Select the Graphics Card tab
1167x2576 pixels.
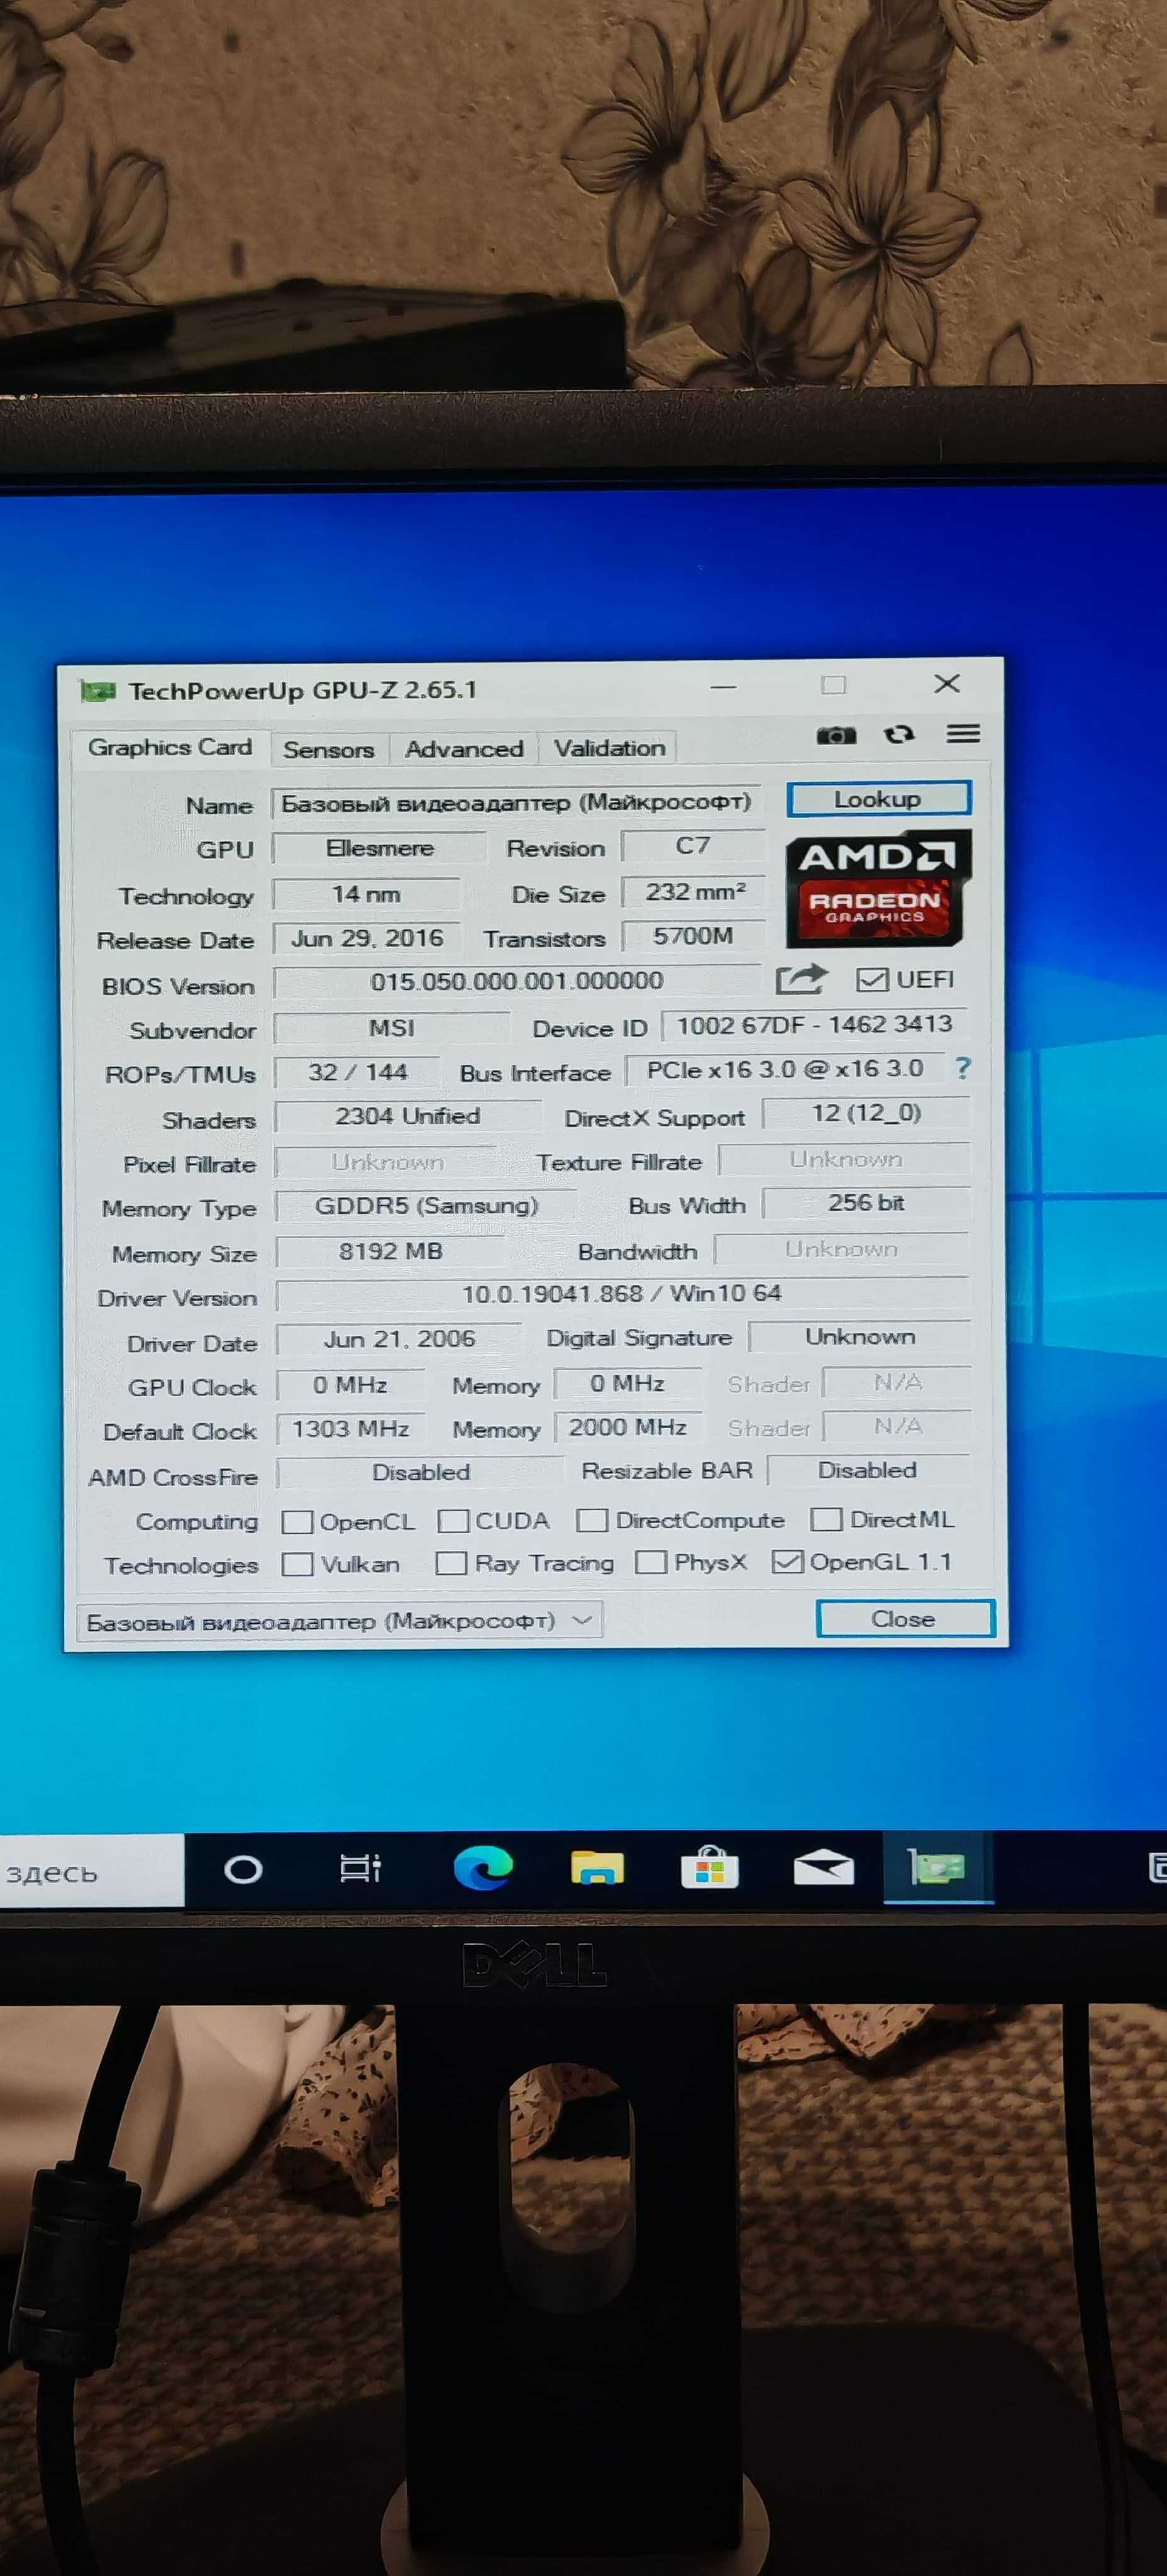(170, 747)
